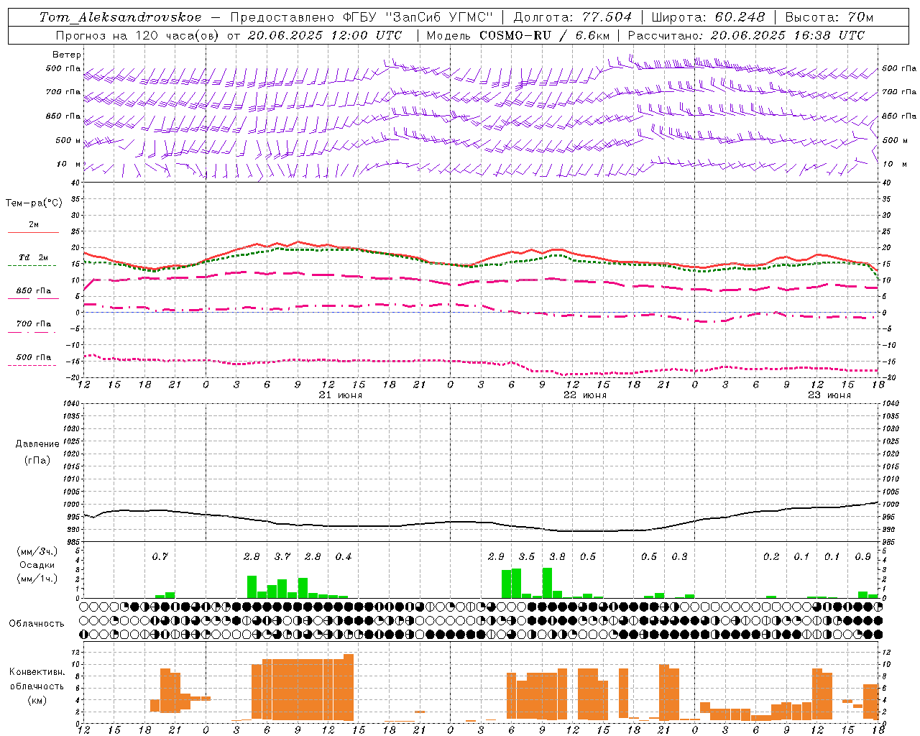The width and height of the screenshot is (920, 736).
Task: Click the Td 2м legend entry
Action: [x=33, y=258]
